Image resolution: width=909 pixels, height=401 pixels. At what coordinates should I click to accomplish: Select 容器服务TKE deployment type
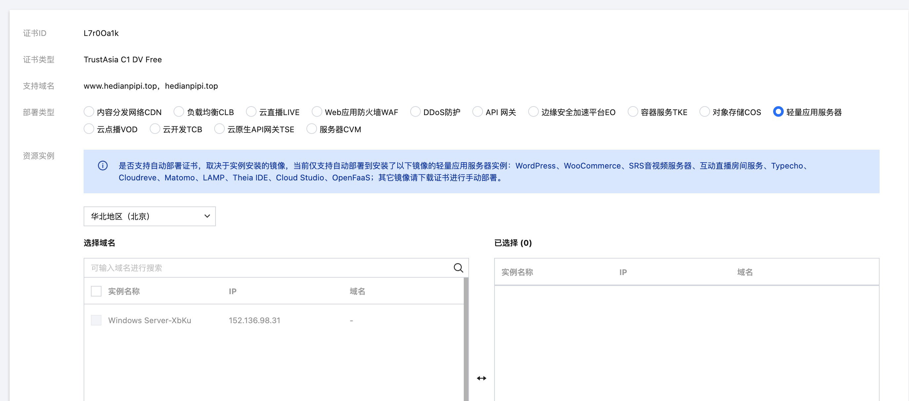point(633,112)
